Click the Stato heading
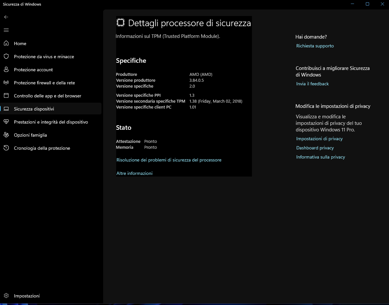 click(124, 128)
